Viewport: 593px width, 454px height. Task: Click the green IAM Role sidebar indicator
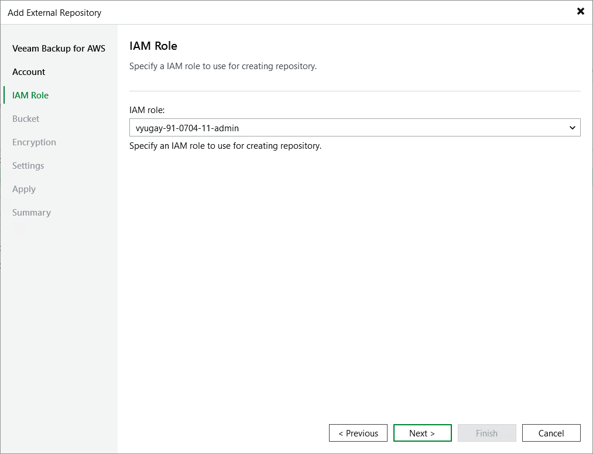point(4,95)
